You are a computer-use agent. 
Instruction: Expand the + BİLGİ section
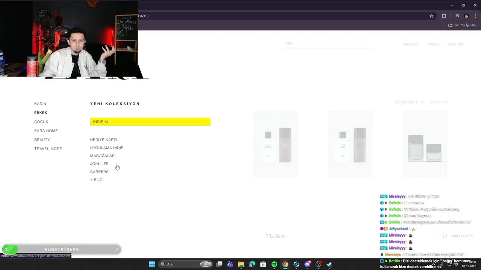click(97, 180)
